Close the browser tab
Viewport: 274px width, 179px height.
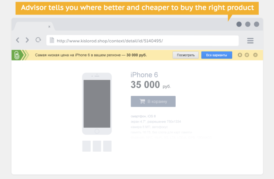tap(49, 27)
